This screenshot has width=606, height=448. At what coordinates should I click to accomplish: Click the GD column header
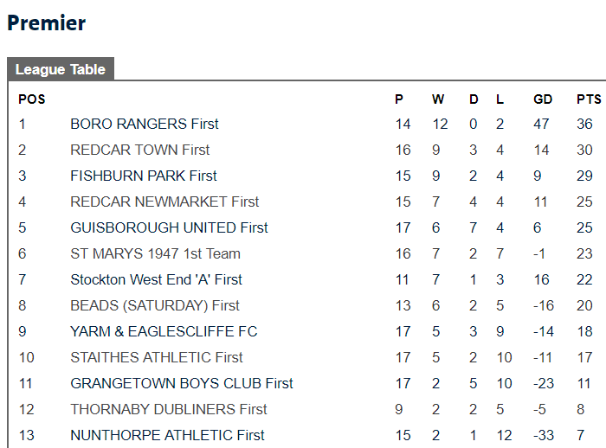pyautogui.click(x=543, y=99)
